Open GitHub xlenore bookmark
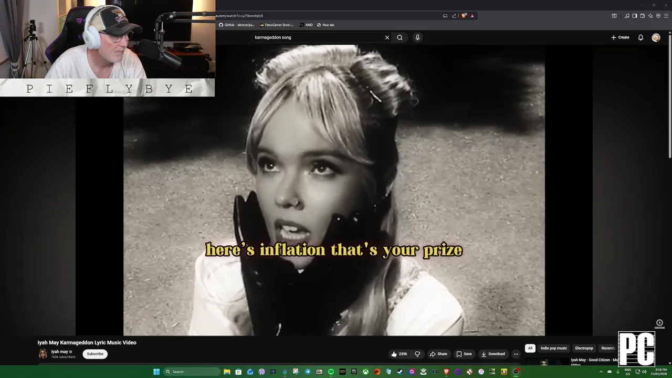The height and width of the screenshot is (378, 672). pos(237,25)
